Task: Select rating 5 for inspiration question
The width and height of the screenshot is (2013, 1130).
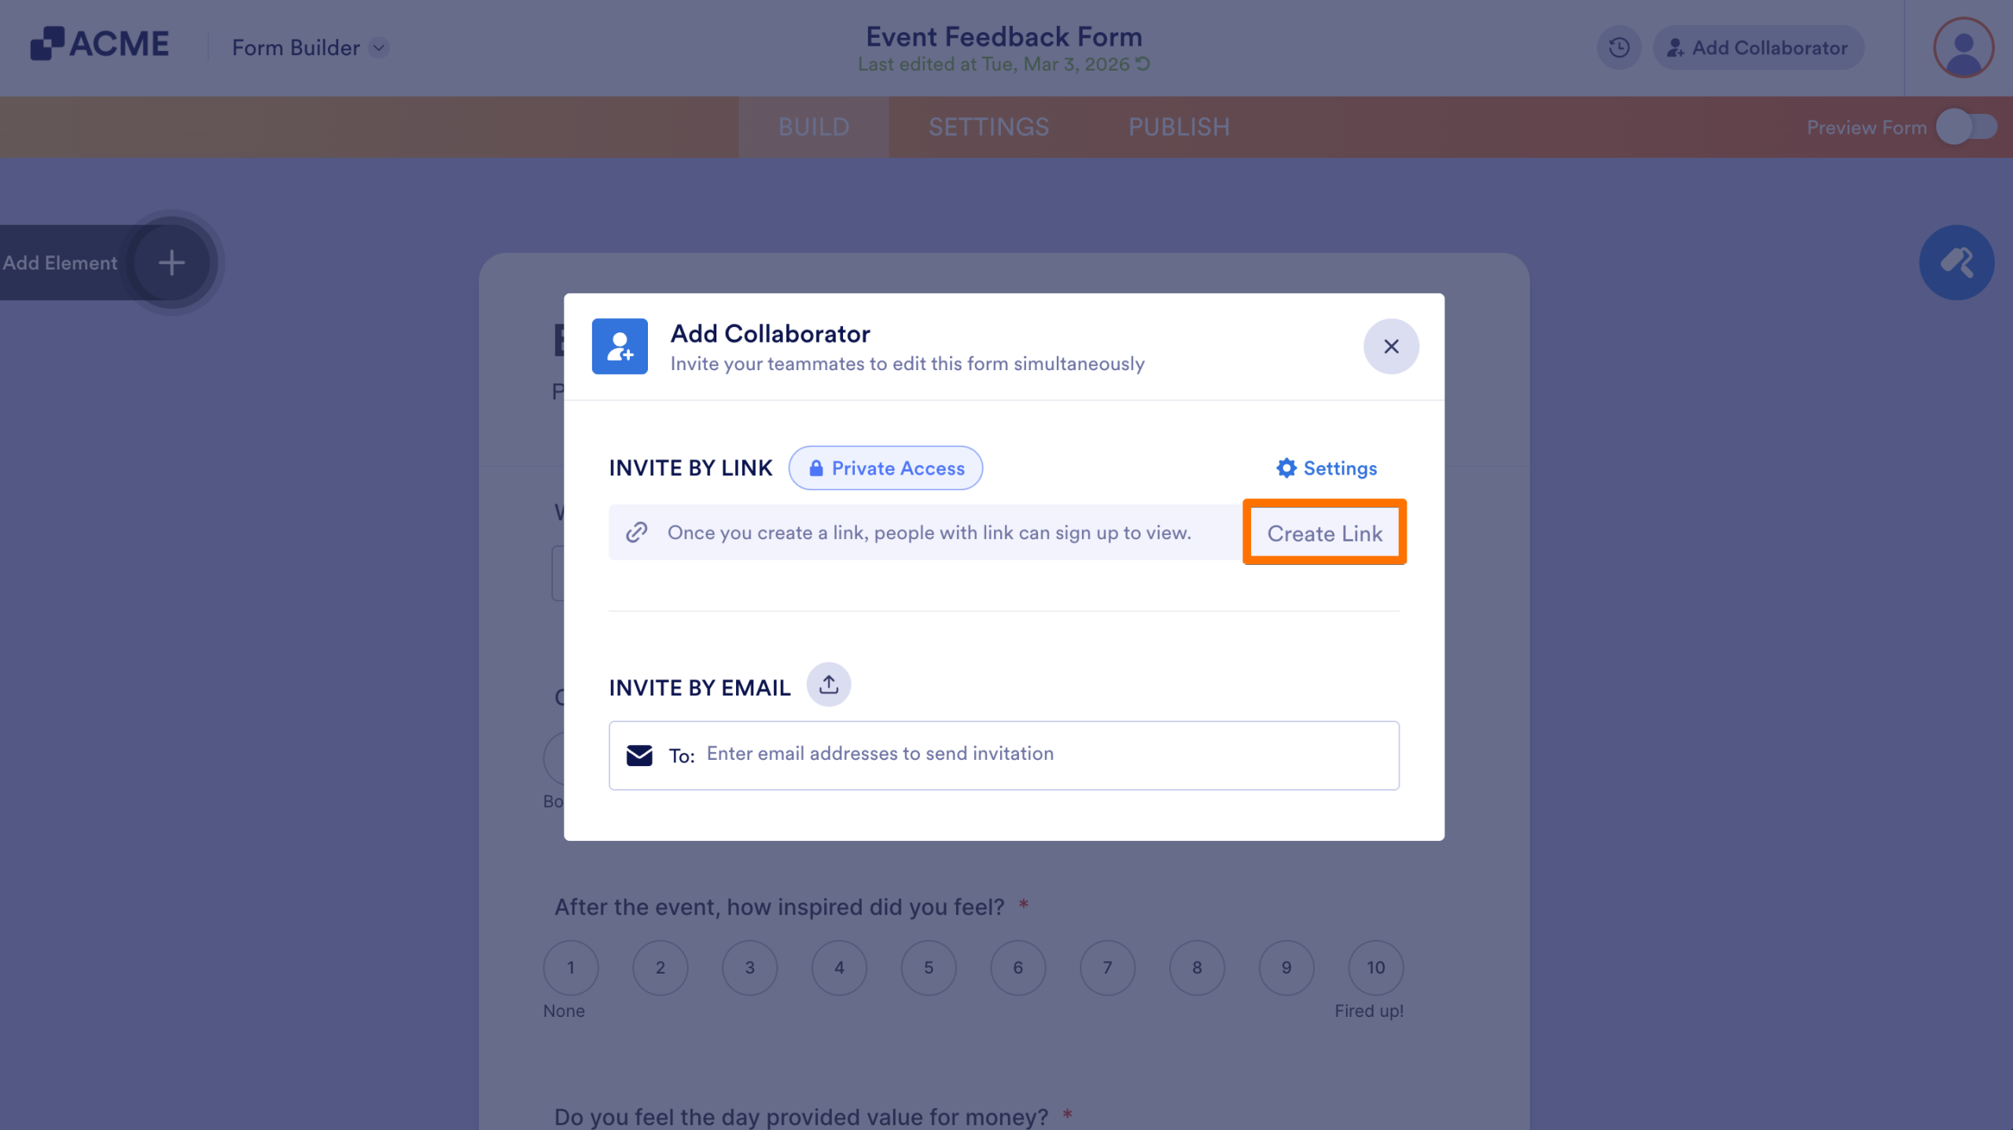Action: click(929, 967)
